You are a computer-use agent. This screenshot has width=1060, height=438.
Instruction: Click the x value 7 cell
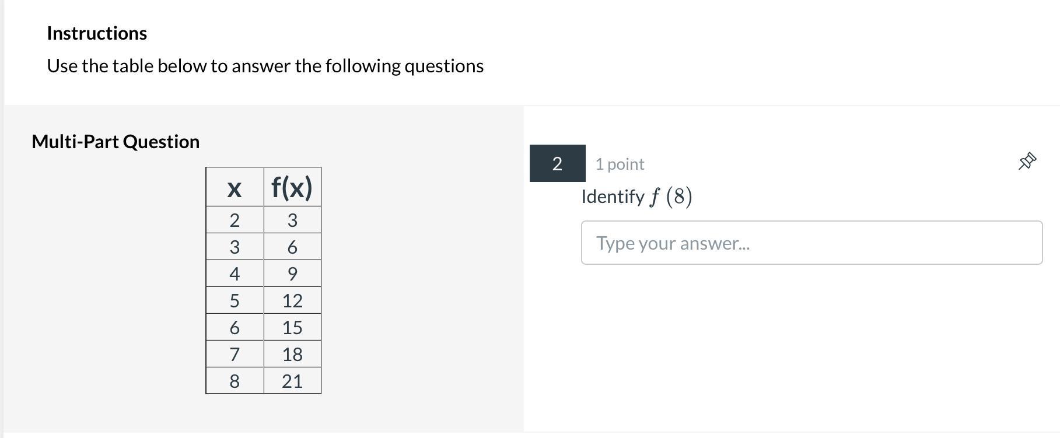click(x=235, y=354)
